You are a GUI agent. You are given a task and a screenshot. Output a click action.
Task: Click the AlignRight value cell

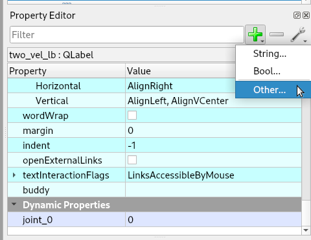180,86
